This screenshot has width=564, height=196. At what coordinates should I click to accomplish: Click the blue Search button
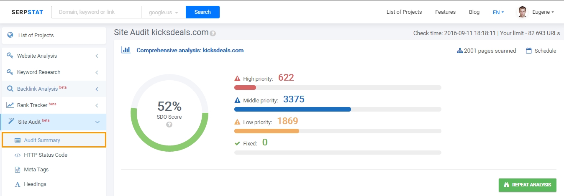pyautogui.click(x=203, y=12)
